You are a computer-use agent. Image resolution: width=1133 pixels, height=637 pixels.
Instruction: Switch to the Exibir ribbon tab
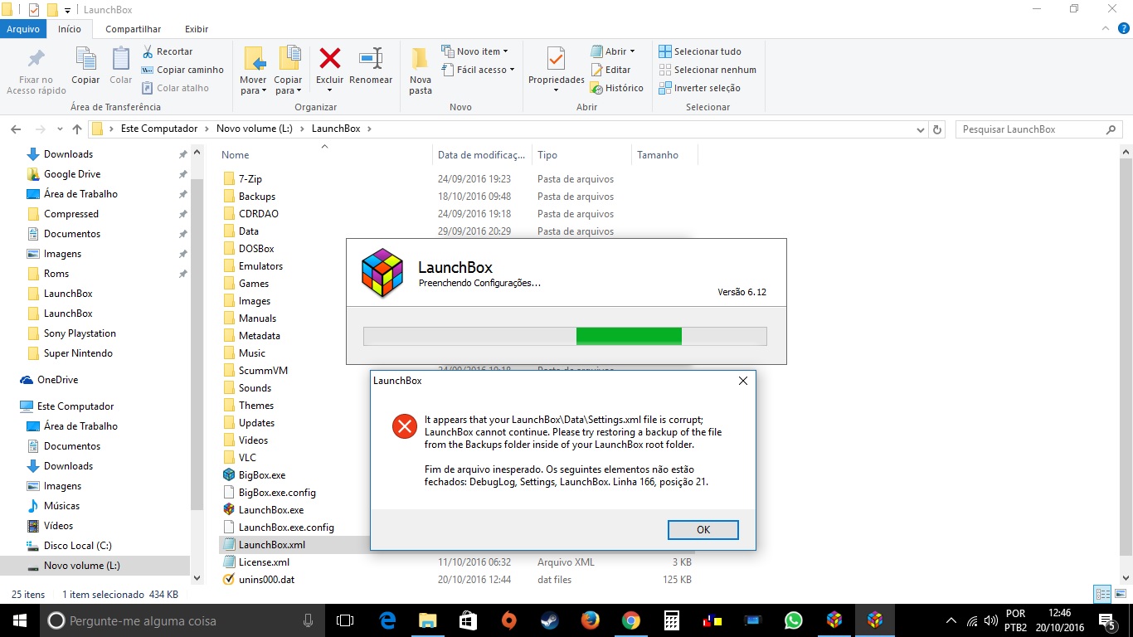(197, 29)
